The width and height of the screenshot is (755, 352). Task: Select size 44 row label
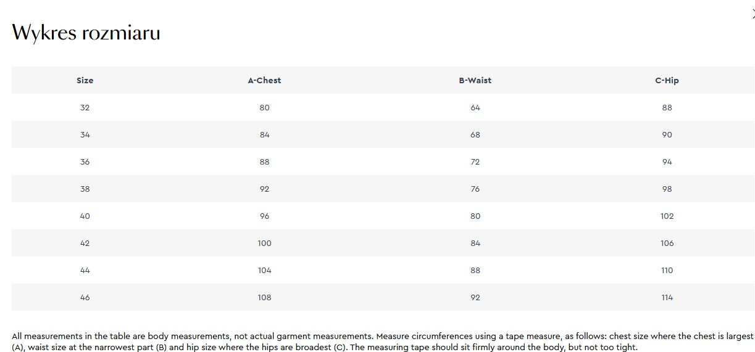(x=85, y=270)
